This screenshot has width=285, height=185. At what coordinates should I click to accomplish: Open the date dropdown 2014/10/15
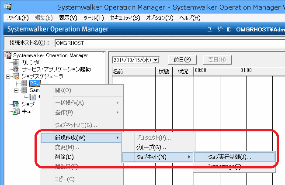156,60
